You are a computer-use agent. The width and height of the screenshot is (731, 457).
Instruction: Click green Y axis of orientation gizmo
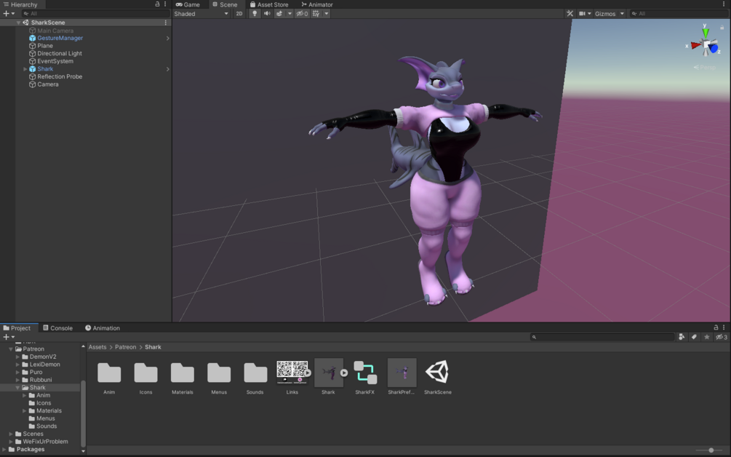tap(706, 32)
